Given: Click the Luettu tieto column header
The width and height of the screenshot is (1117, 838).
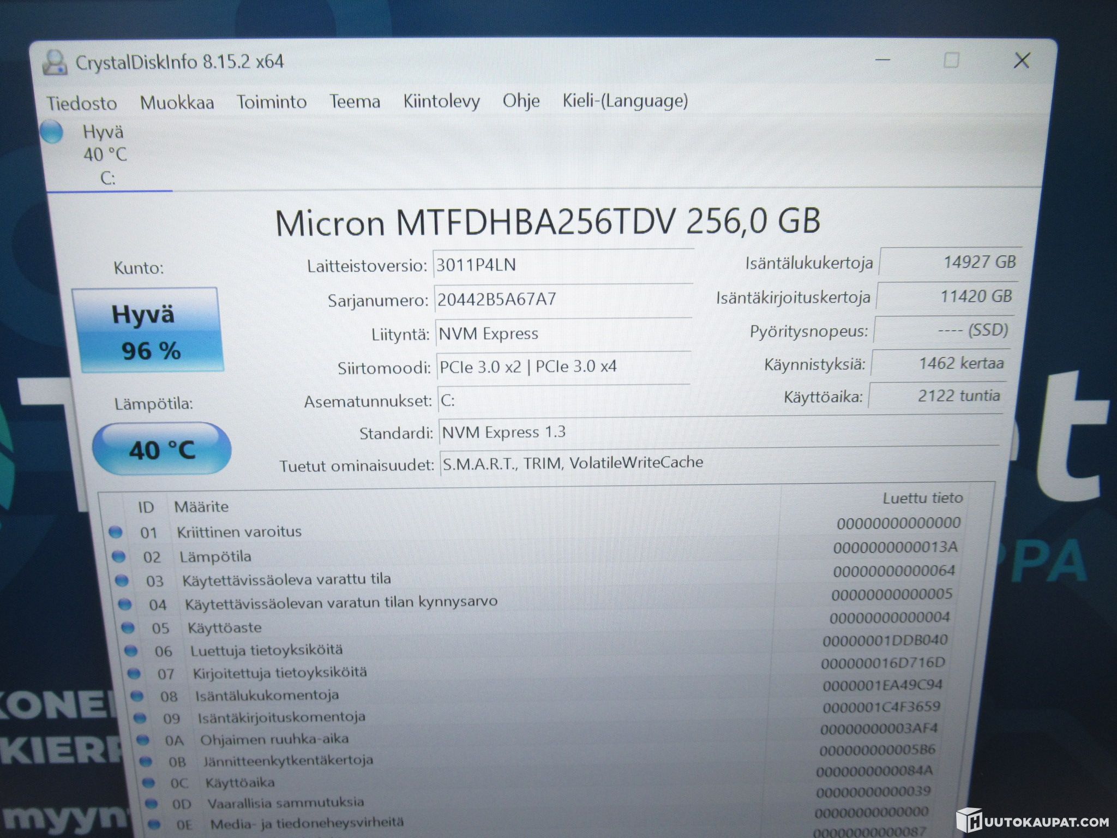Looking at the screenshot, I should tap(923, 498).
